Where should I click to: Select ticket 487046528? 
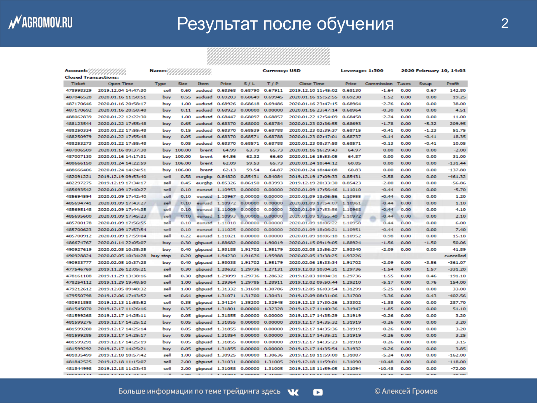click(x=79, y=97)
